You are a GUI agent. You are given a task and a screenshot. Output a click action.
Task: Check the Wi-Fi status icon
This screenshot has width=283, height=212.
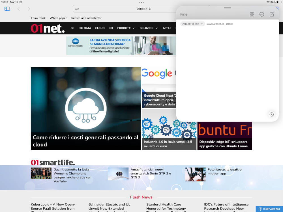click(x=268, y=2)
